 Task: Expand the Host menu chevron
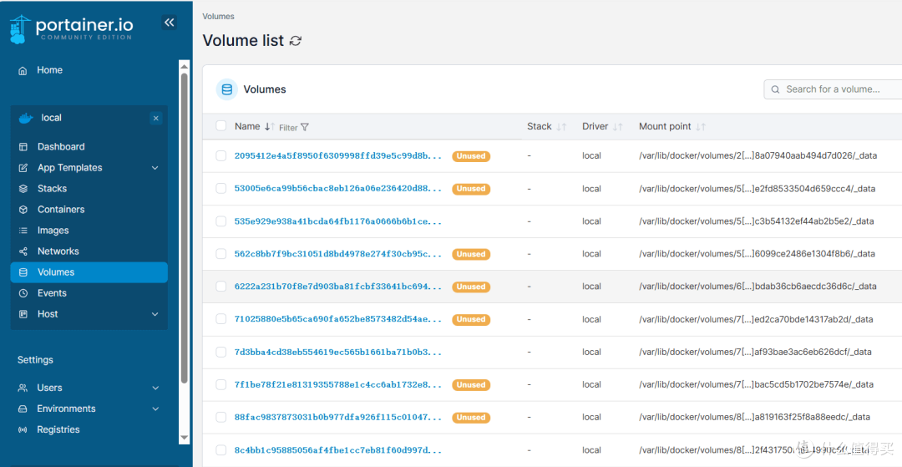tap(155, 314)
